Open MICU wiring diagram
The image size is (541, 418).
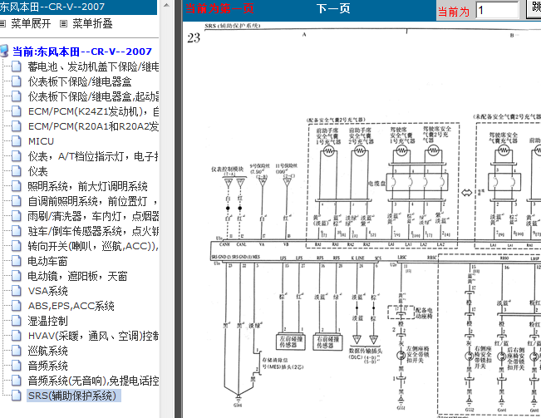41,141
